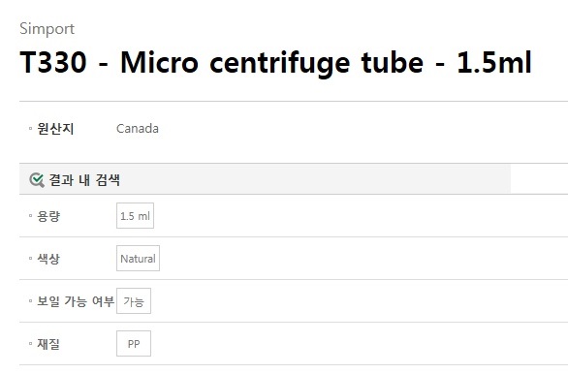
Task: Open the Simport brand link
Action: [47, 29]
